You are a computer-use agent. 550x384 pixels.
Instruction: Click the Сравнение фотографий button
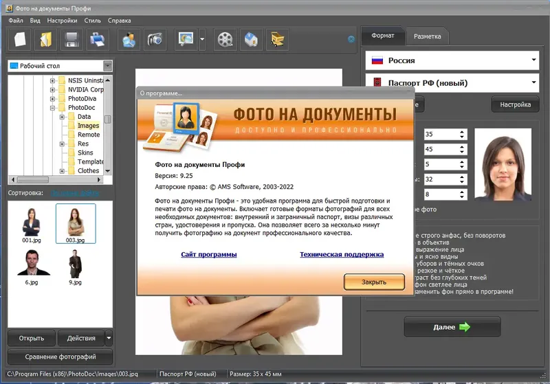(60, 357)
